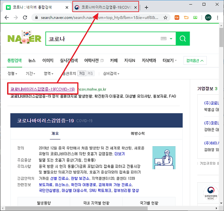Switch to the 개요 tab
Screen dimensions: 224x211
[x=55, y=134]
